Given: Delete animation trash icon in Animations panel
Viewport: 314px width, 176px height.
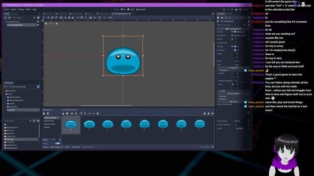Looking at the screenshot, I should coord(48,113).
